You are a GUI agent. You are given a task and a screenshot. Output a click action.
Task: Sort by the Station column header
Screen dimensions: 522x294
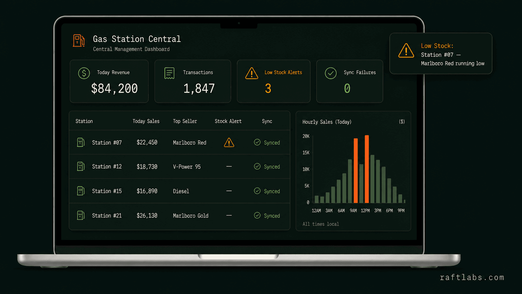coord(84,121)
